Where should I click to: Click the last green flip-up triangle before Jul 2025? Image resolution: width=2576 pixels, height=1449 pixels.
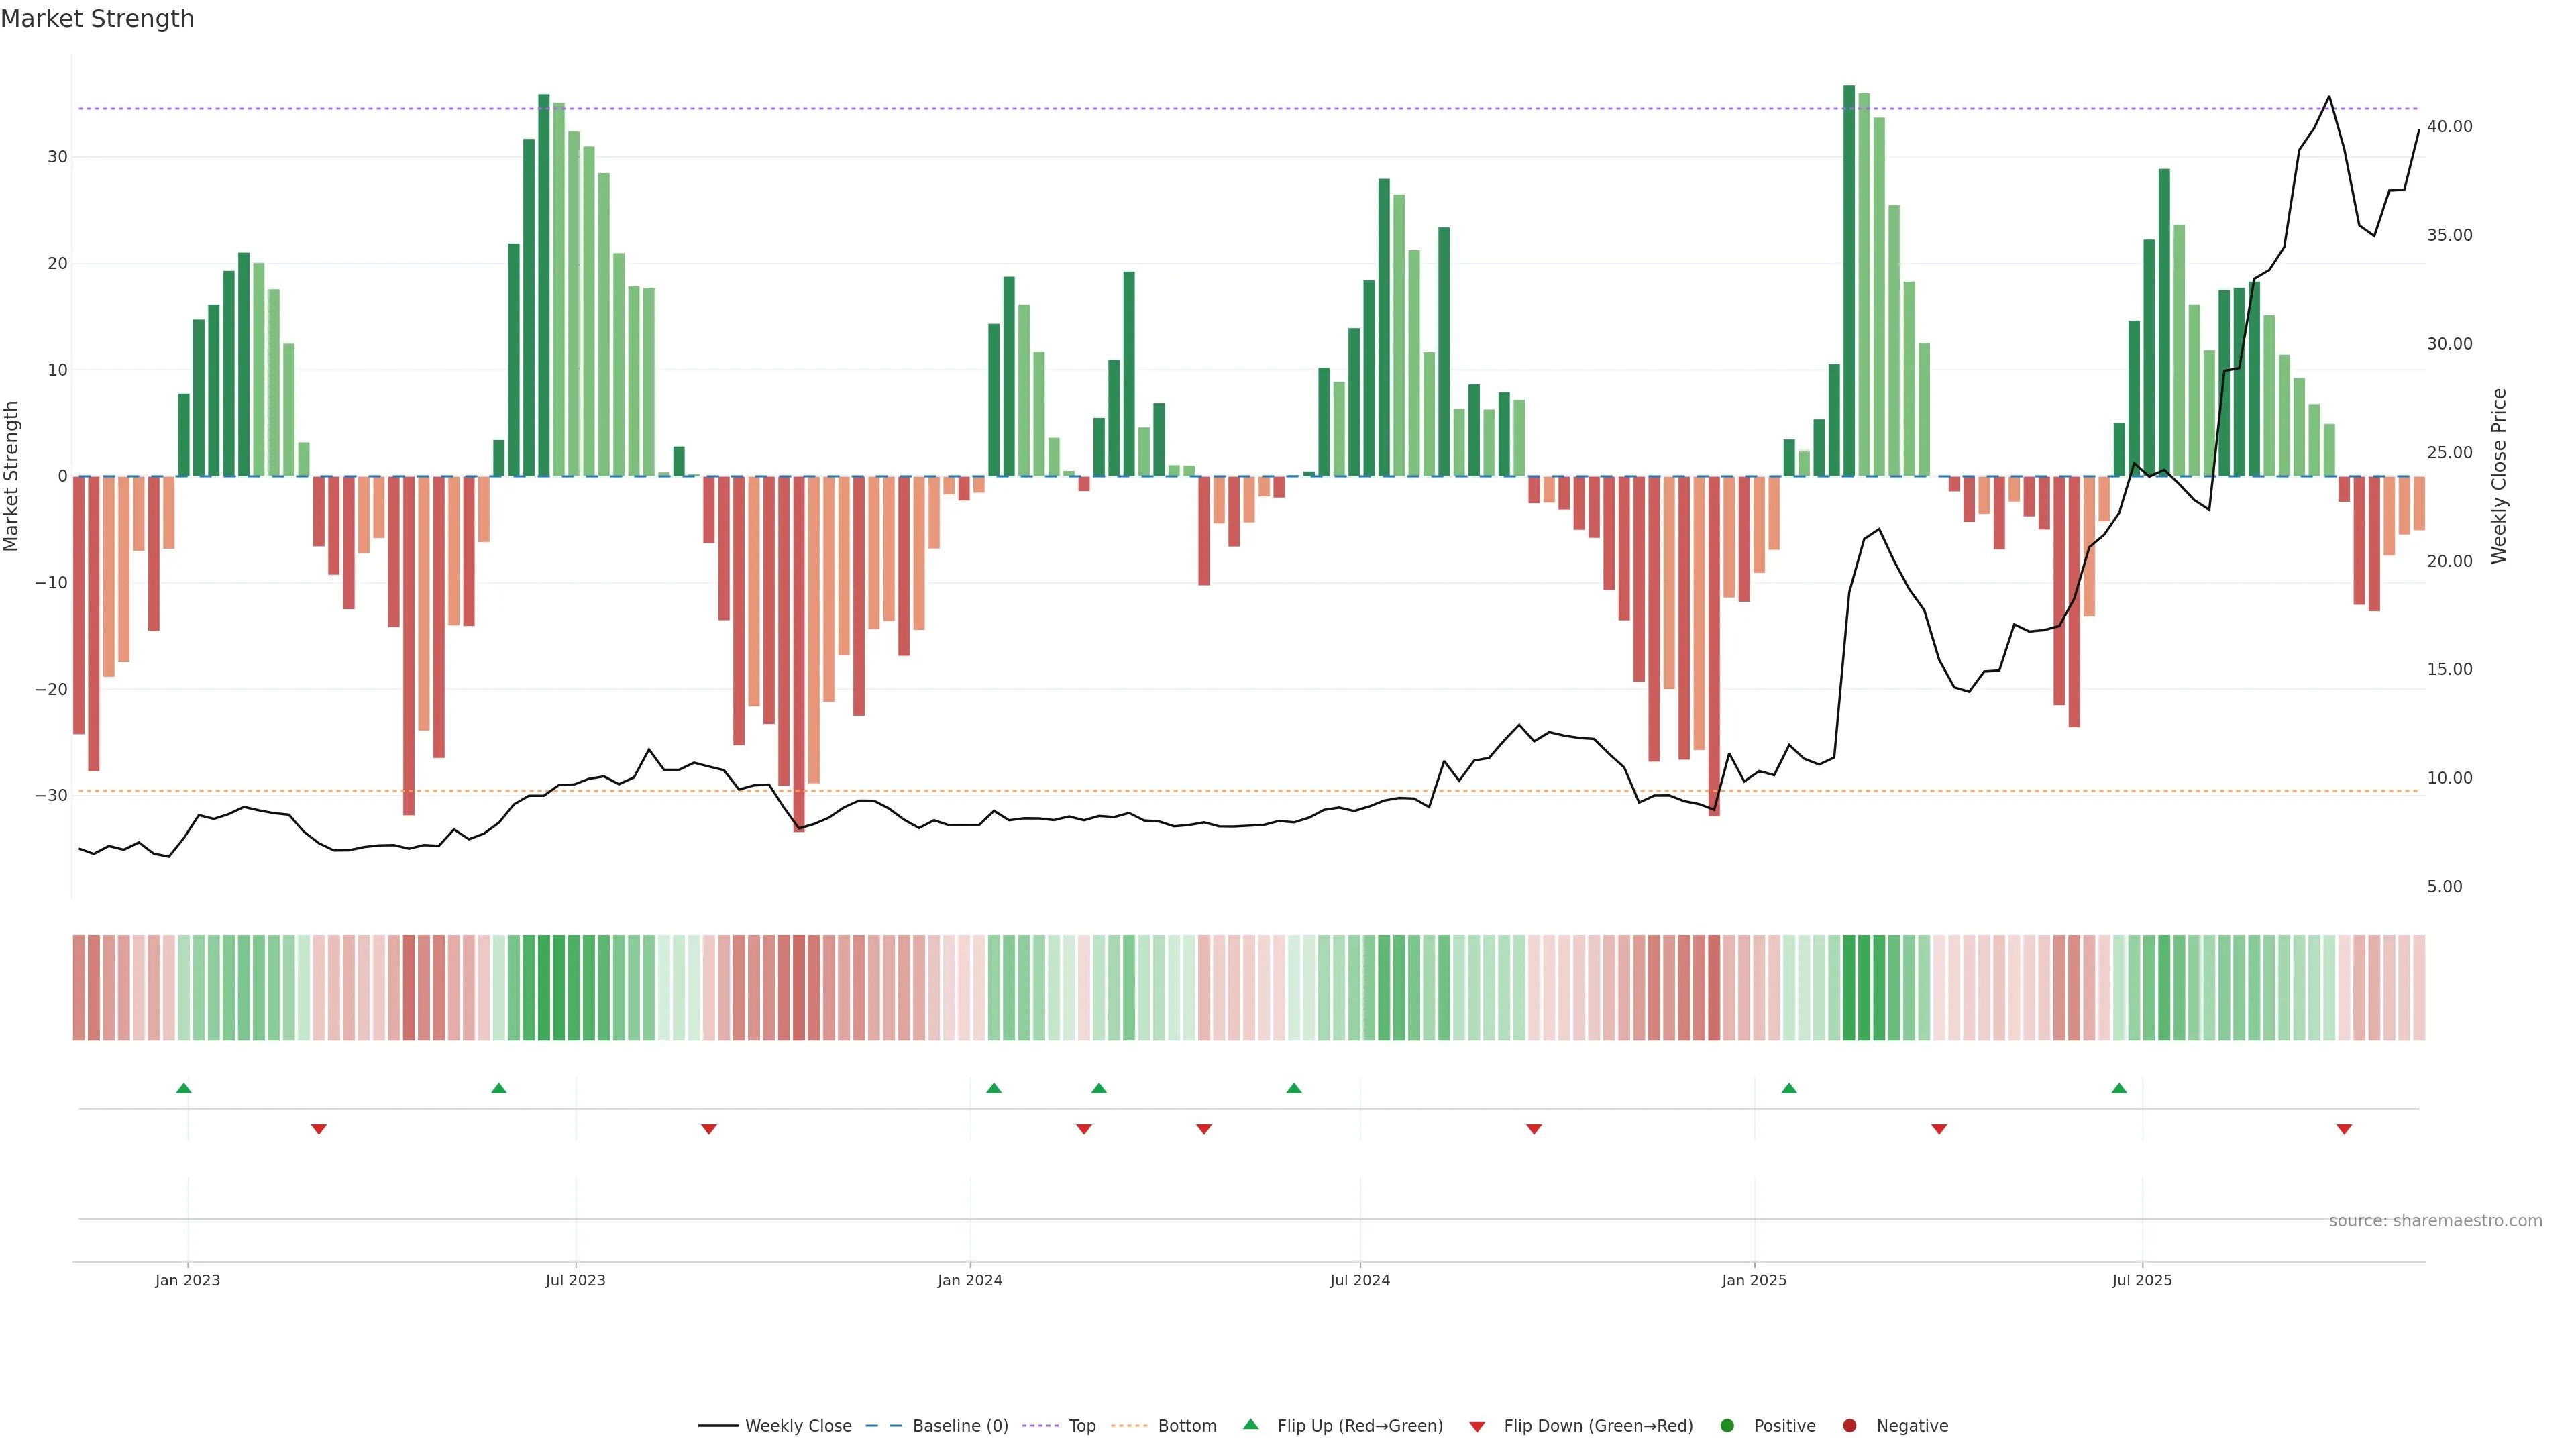pos(2119,1088)
